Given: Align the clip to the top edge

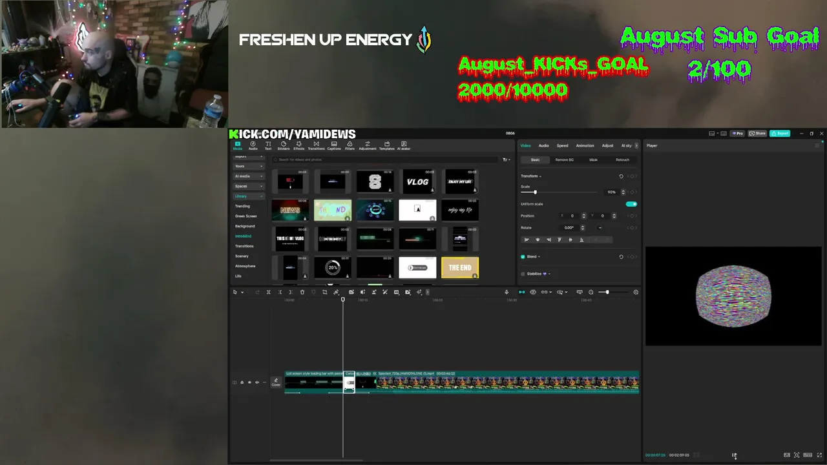Looking at the screenshot, I should pos(560,240).
